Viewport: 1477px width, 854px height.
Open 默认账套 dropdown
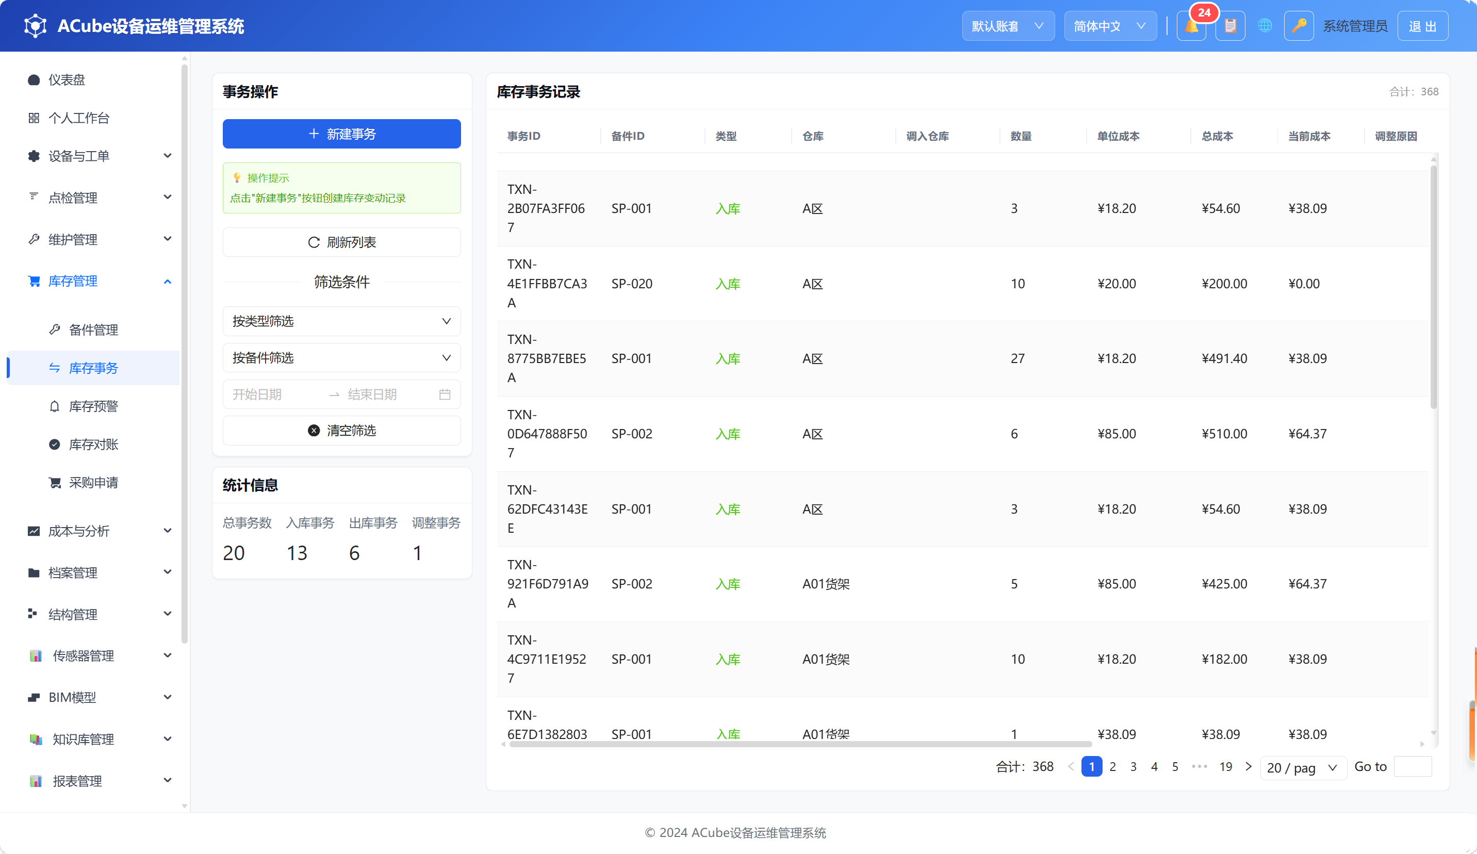(1008, 26)
